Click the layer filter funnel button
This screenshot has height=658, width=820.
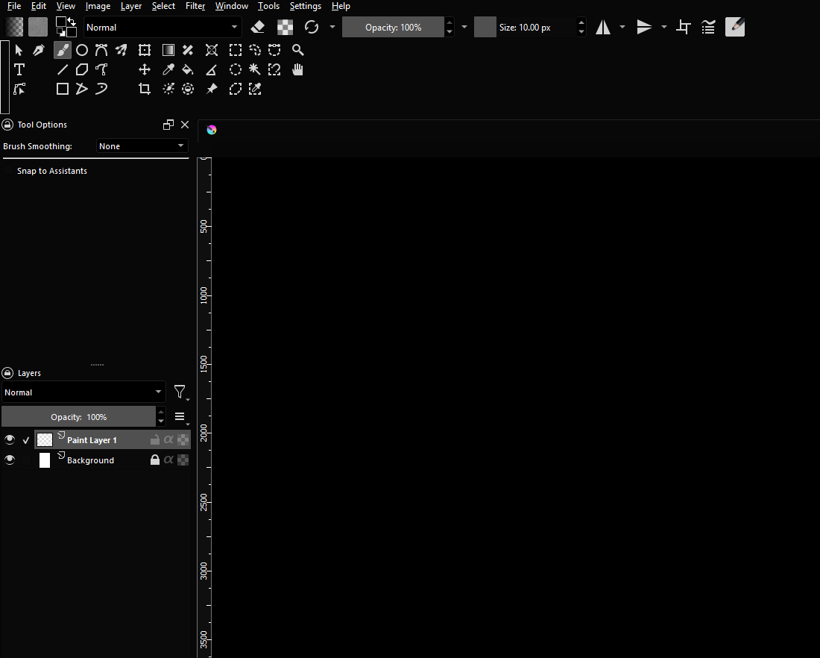180,392
